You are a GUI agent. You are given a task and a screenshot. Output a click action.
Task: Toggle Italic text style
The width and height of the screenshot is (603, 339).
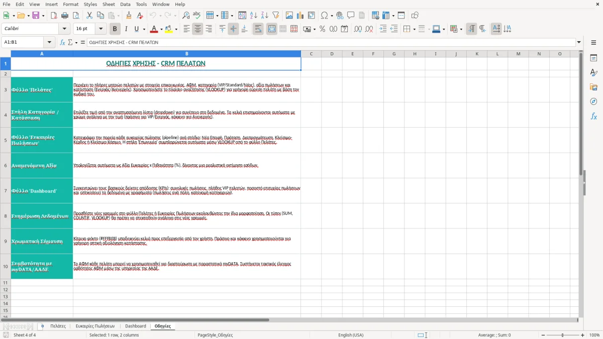[x=126, y=29]
